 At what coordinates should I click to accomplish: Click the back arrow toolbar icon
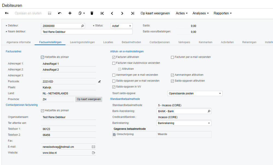(x=7, y=13)
